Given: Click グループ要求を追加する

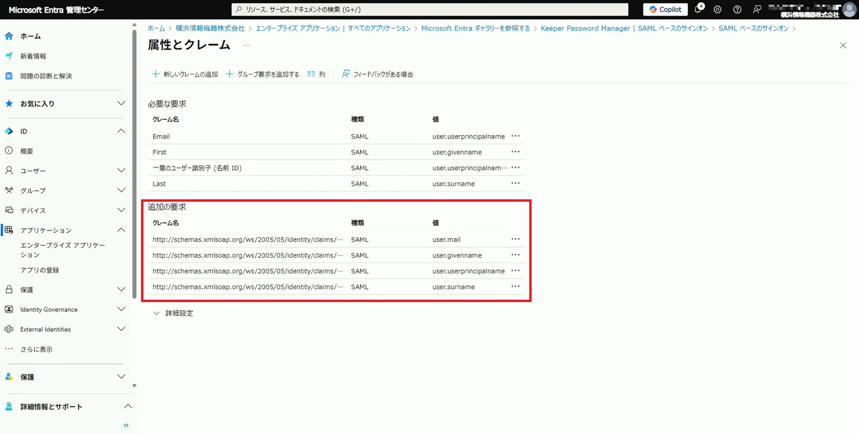Looking at the screenshot, I should click(263, 74).
